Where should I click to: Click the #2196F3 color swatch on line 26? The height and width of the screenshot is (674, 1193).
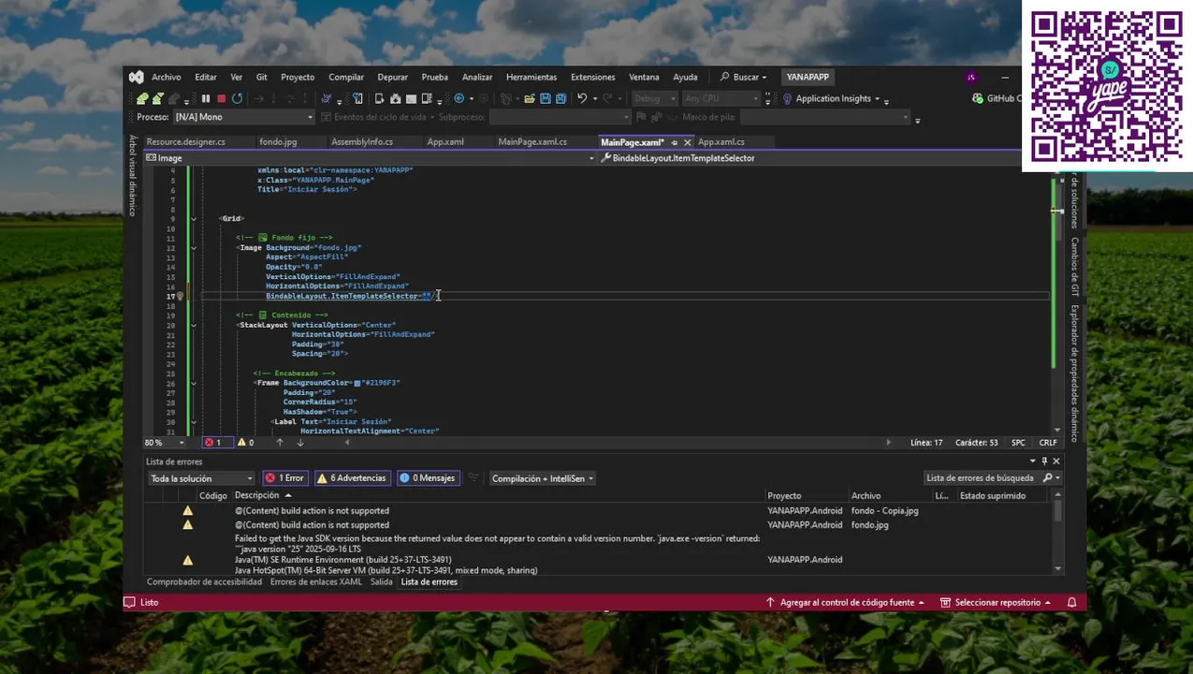[x=357, y=383]
